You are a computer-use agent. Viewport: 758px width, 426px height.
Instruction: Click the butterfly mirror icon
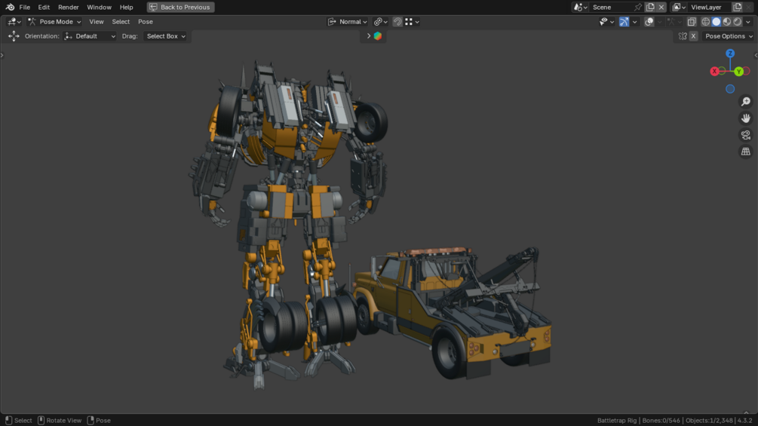(683, 36)
